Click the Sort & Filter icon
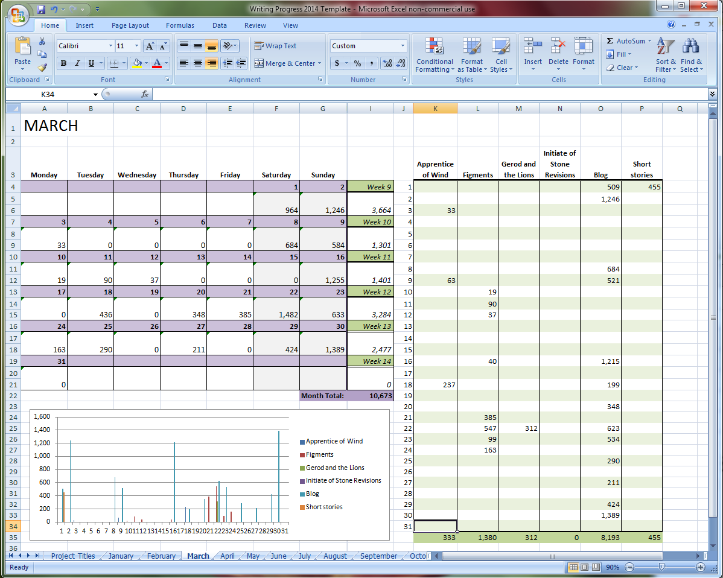723x578 pixels. pyautogui.click(x=666, y=47)
